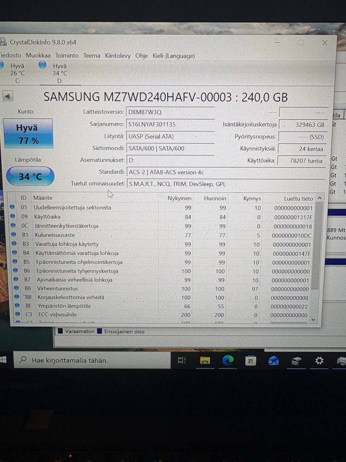Select the C: drive tab at 26 °C
The height and width of the screenshot is (462, 346).
click(x=14, y=73)
